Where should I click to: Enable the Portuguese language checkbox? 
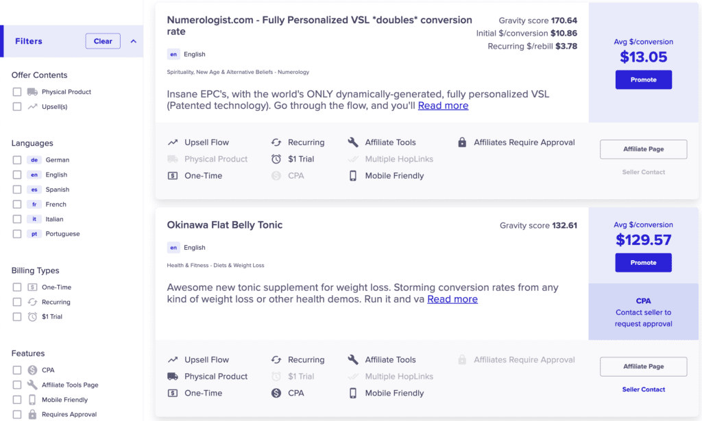(x=17, y=233)
